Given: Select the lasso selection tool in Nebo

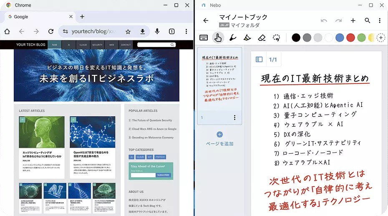Looking at the screenshot, I should tap(276, 38).
